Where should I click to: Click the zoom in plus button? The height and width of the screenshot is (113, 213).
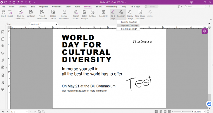(192, 112)
